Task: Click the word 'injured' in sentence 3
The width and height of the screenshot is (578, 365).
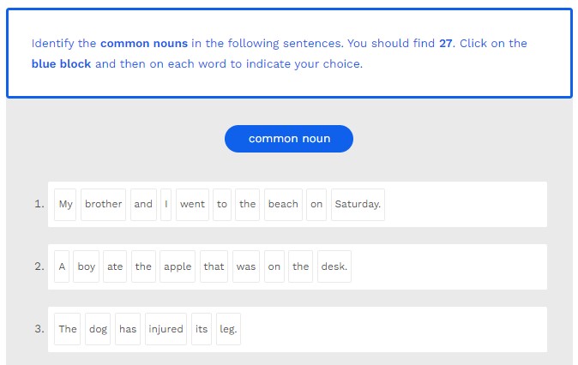Action: point(166,329)
